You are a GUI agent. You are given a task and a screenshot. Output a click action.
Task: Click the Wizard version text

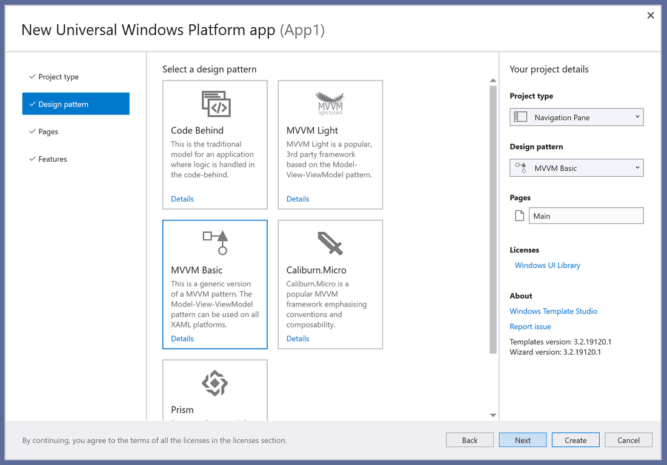pyautogui.click(x=555, y=352)
